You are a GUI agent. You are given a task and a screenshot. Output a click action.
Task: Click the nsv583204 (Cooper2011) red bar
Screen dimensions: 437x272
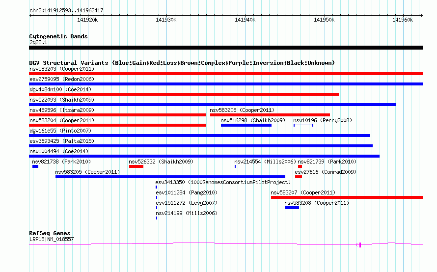(x=118, y=125)
